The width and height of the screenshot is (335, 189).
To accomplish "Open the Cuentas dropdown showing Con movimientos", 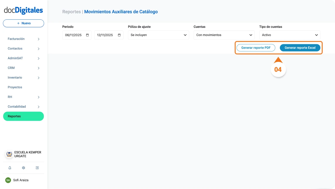I will [x=224, y=35].
